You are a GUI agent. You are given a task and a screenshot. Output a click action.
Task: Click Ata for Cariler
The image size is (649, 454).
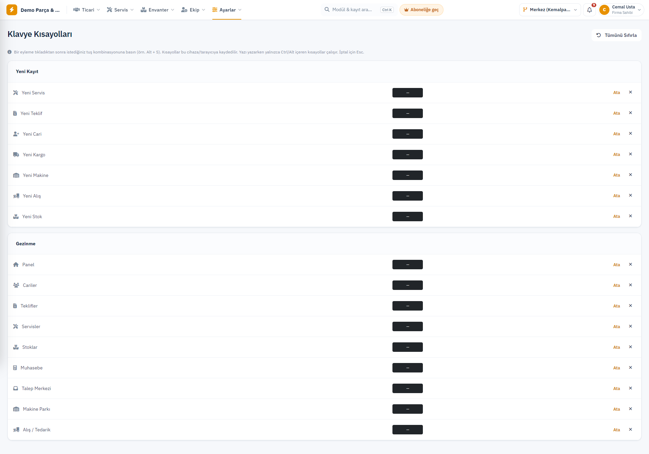(x=617, y=286)
